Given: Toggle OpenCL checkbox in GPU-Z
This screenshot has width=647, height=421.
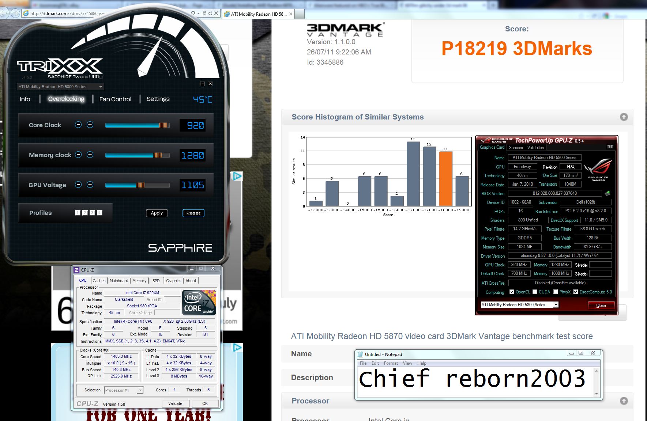Looking at the screenshot, I should [512, 292].
